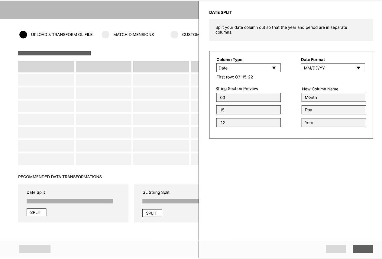Click the Column Type label

coord(229,60)
